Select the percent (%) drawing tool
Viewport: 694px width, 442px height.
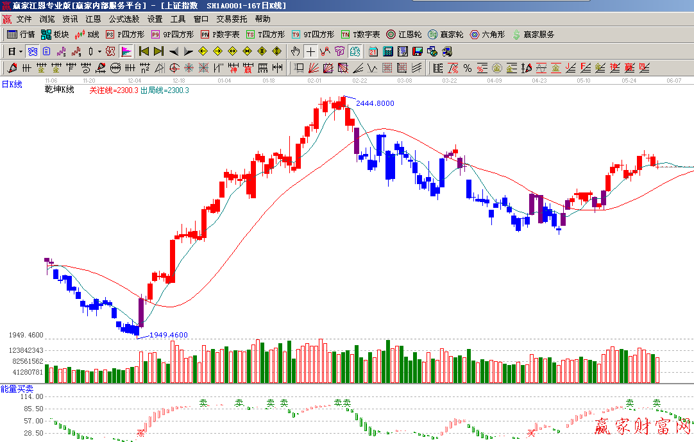[x=468, y=68]
